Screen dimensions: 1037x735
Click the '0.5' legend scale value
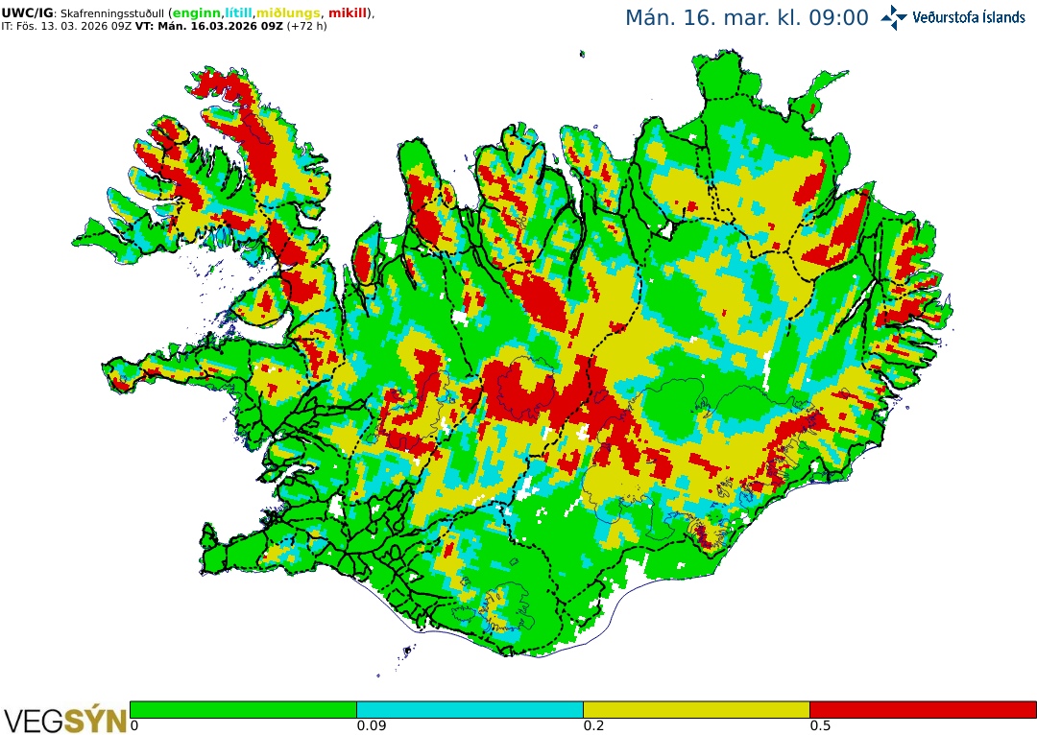coord(821,725)
